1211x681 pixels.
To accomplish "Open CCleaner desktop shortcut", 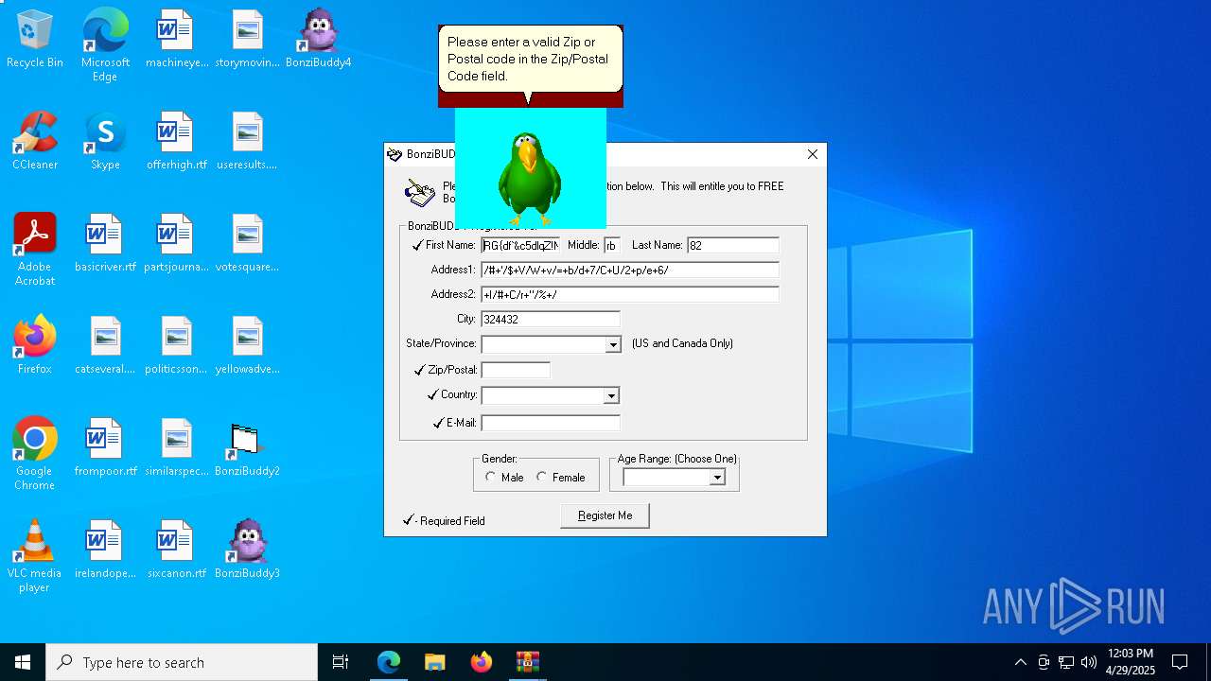I will point(35,141).
